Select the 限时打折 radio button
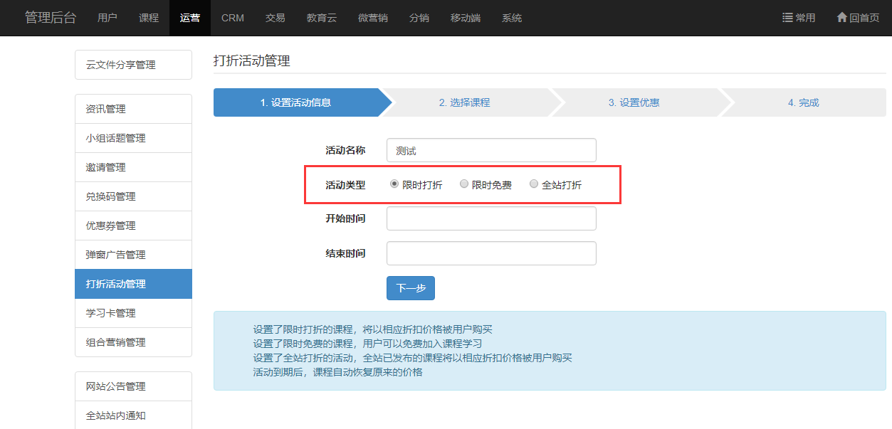The image size is (892, 429). tap(394, 184)
